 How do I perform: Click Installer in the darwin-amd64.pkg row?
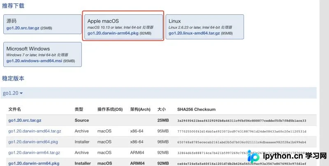82,142
